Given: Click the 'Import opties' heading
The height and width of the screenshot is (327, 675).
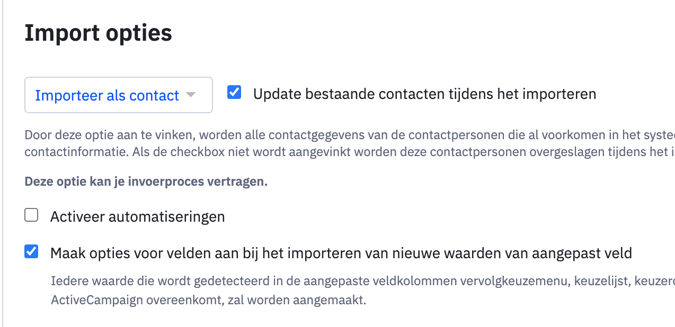Looking at the screenshot, I should click(98, 33).
